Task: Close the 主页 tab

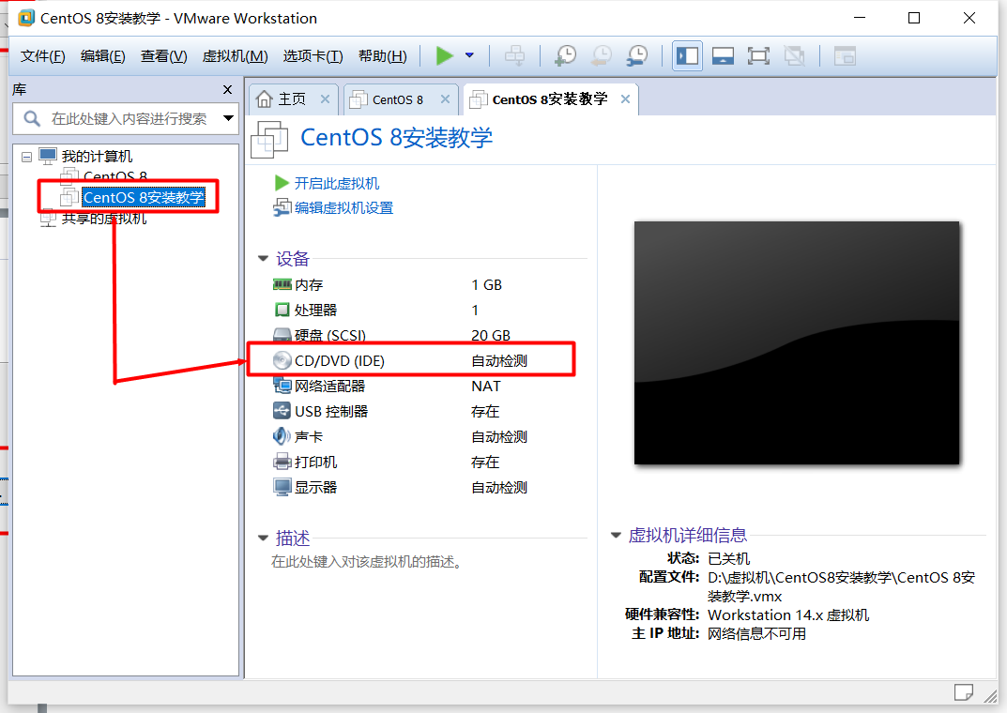Action: (325, 99)
